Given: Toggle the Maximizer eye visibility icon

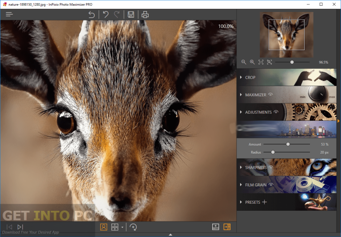Looking at the screenshot, I should pos(270,95).
